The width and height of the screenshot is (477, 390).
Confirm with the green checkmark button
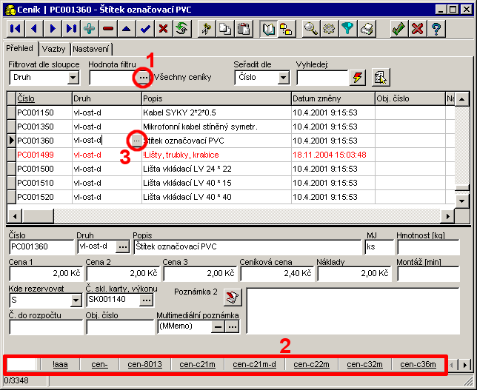(398, 29)
